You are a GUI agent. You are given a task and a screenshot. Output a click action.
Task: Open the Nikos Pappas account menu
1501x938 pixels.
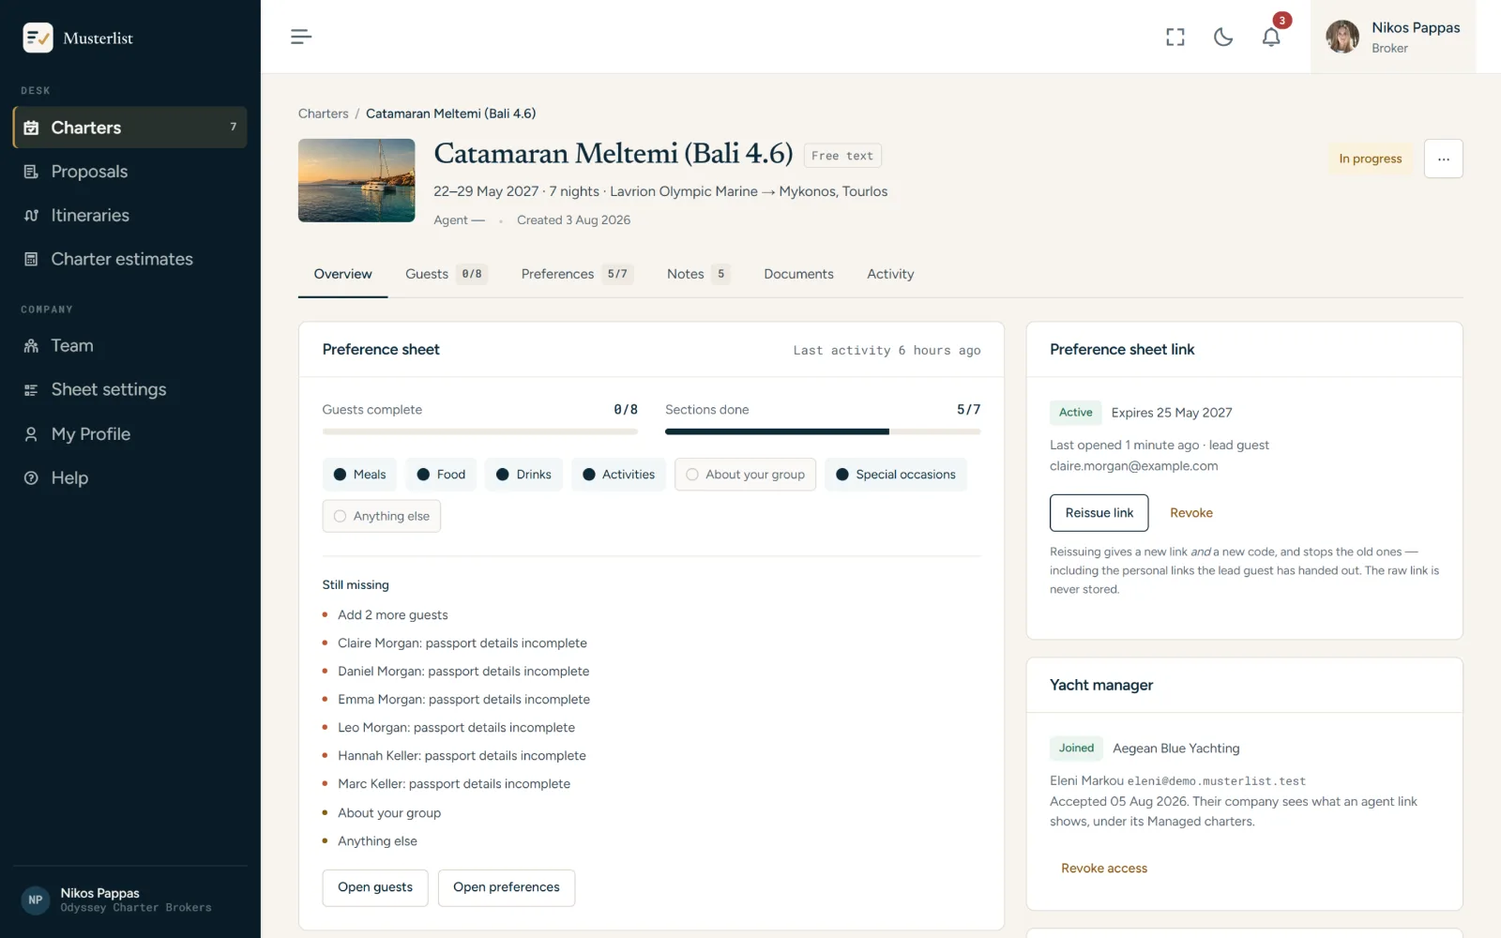point(1393,37)
